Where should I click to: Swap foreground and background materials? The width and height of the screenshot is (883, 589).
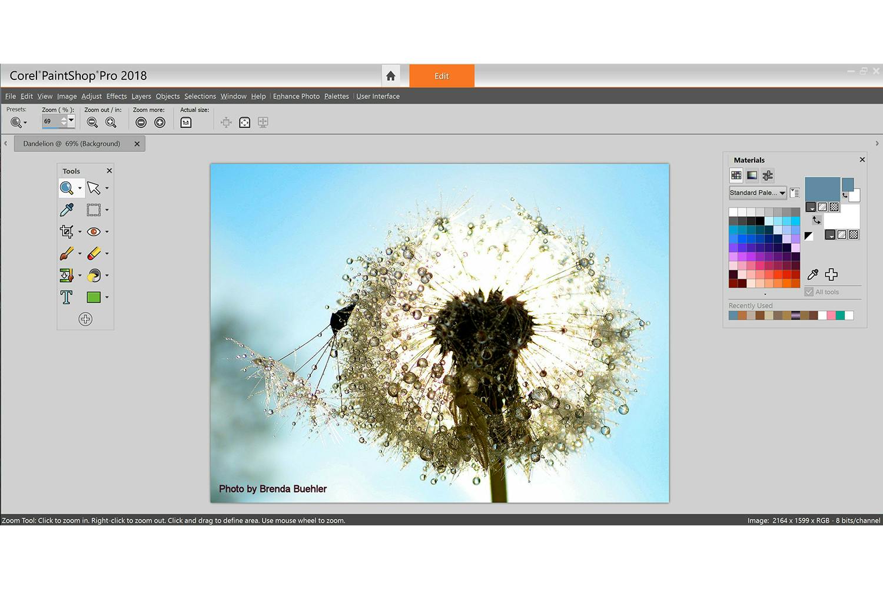816,220
